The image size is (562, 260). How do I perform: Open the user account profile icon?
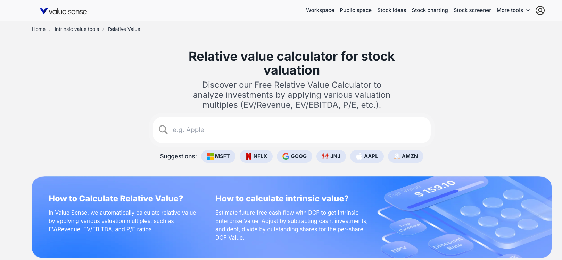coord(540,10)
